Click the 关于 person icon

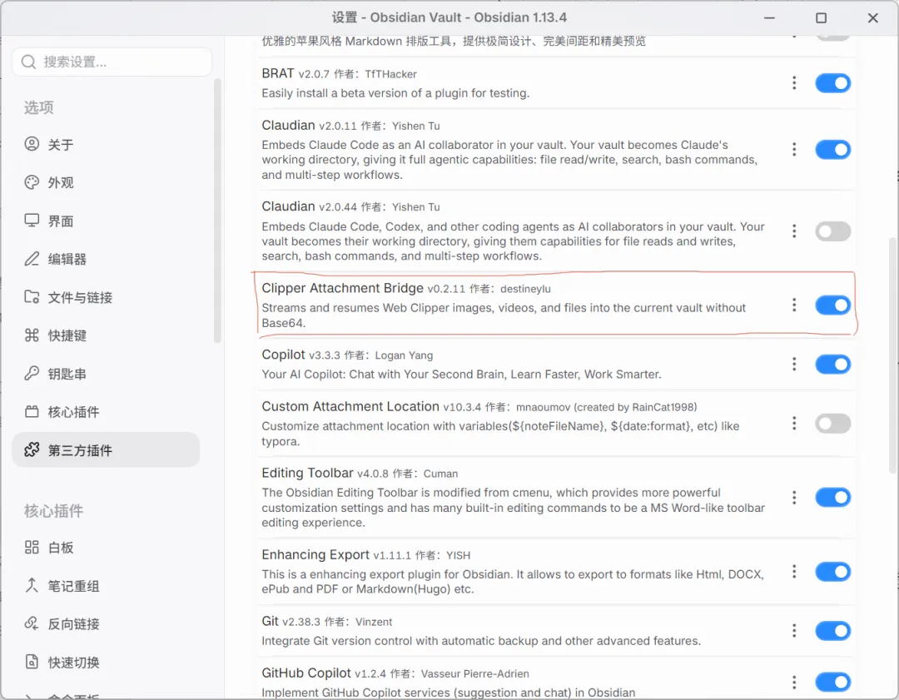click(x=32, y=144)
